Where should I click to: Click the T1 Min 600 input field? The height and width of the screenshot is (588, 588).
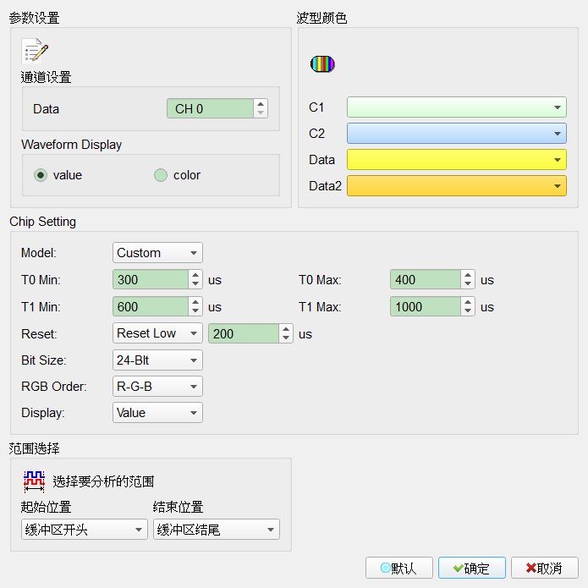(151, 306)
